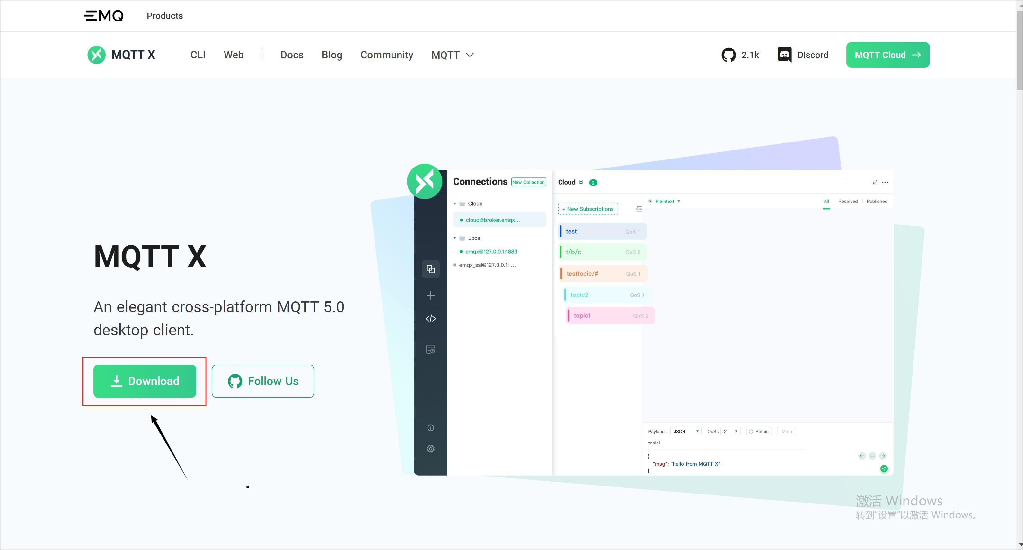Open the Payload JSON dropdown
The image size is (1023, 550).
686,431
